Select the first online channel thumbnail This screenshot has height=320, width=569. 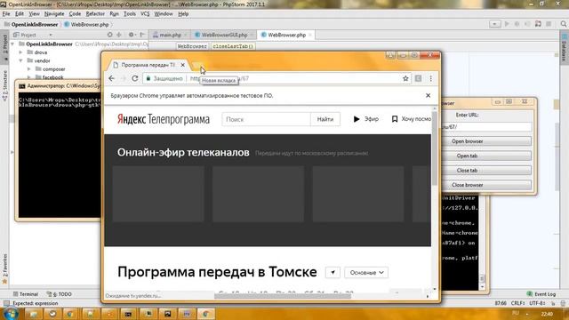click(x=158, y=194)
